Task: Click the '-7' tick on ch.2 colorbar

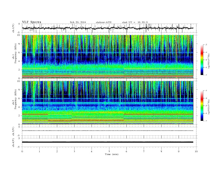Action: (x=206, y=121)
